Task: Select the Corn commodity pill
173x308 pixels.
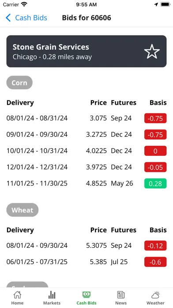Action: [19, 83]
